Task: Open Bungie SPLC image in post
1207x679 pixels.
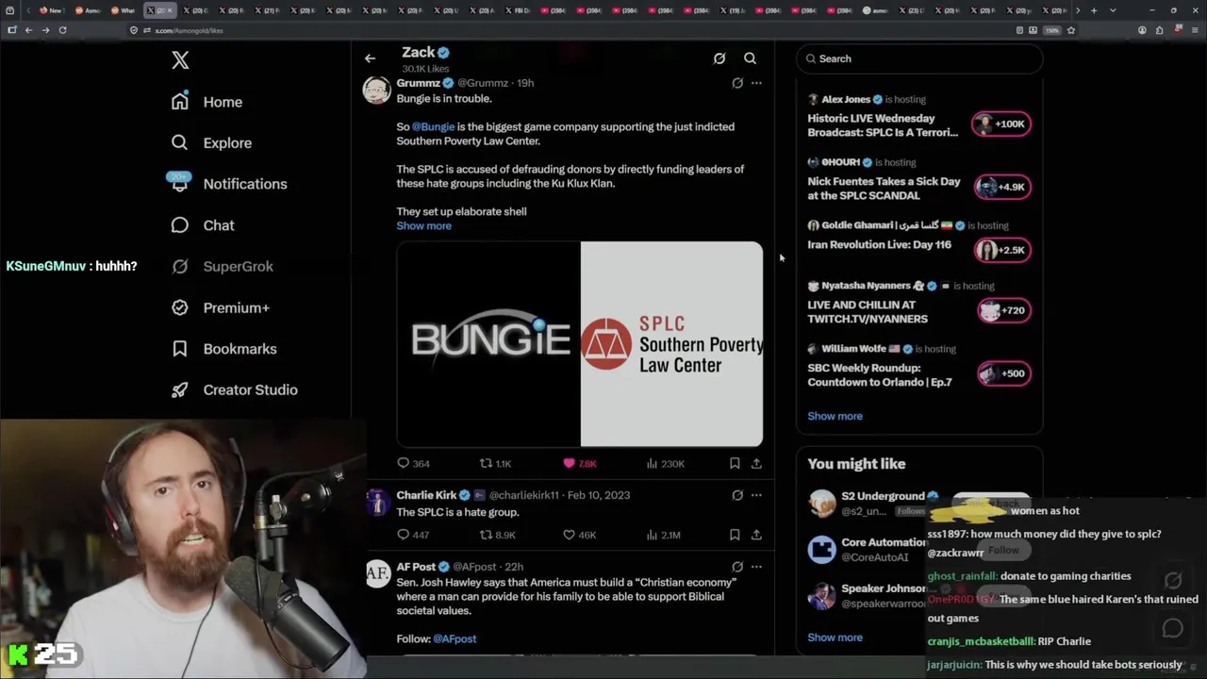Action: [x=579, y=343]
